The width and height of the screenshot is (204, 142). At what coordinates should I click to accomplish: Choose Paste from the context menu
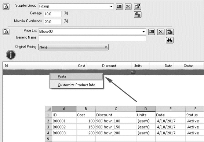(76, 76)
